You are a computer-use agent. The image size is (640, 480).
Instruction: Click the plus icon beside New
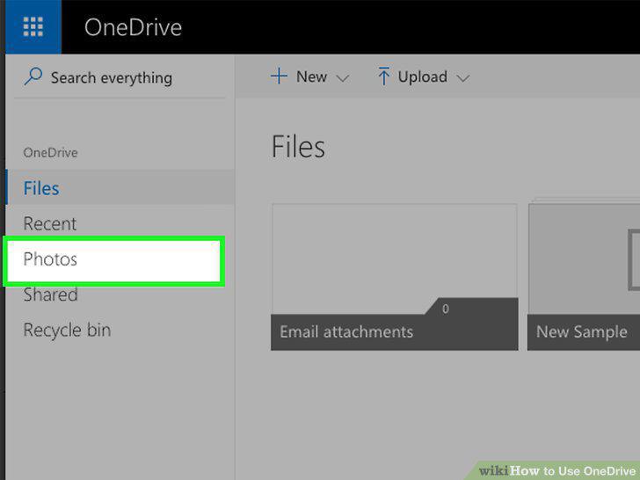pyautogui.click(x=280, y=76)
